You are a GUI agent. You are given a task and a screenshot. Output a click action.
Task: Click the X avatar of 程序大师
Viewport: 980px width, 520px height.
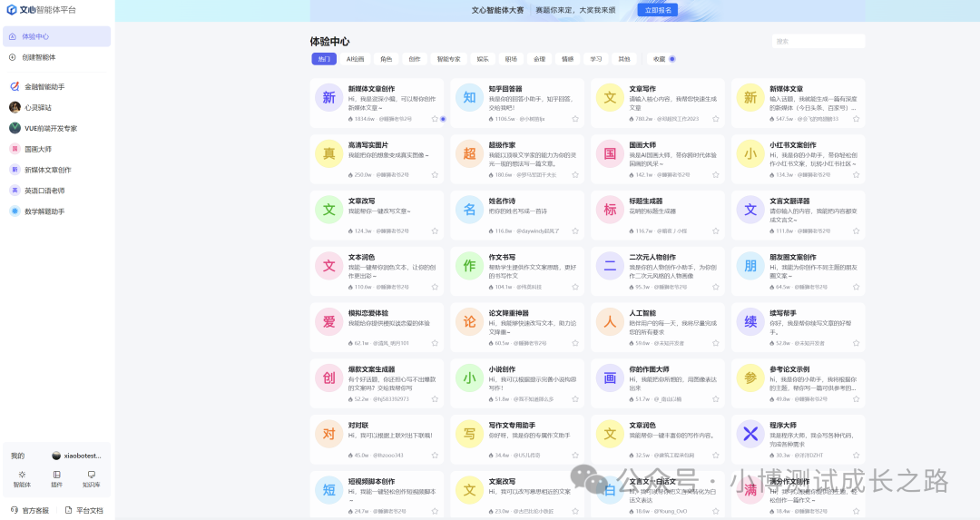(x=750, y=434)
